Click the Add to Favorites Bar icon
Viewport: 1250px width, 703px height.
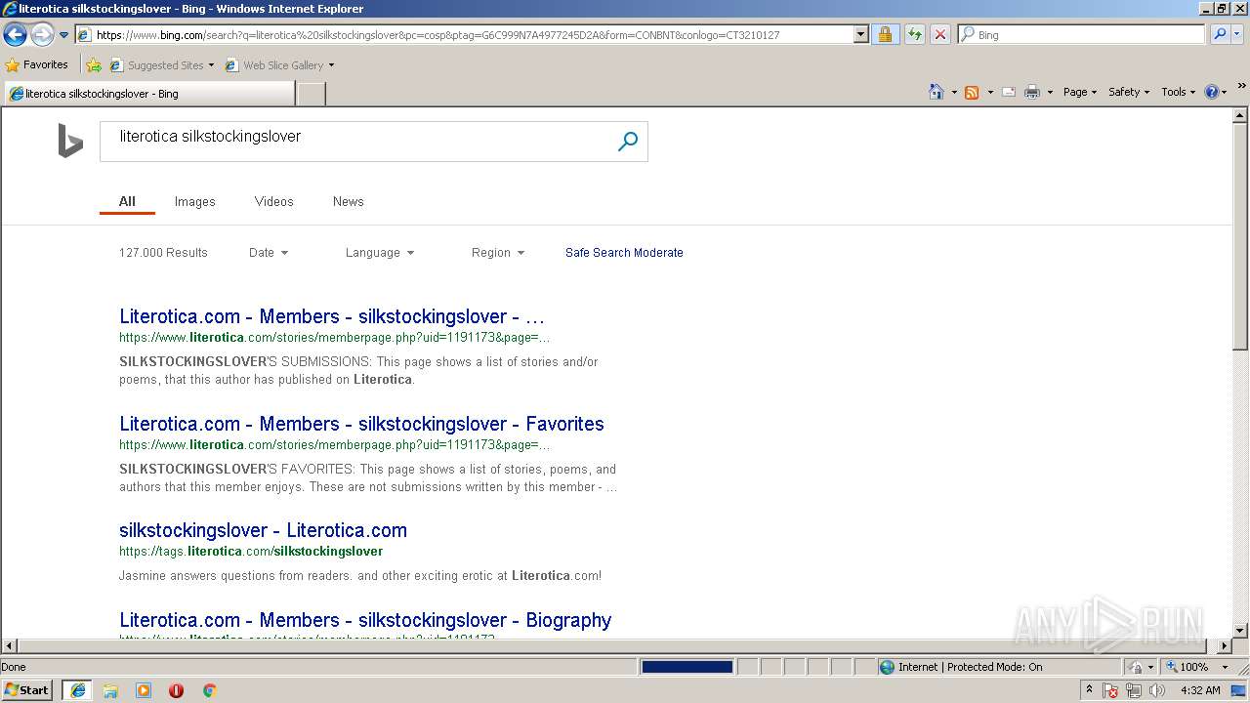93,65
